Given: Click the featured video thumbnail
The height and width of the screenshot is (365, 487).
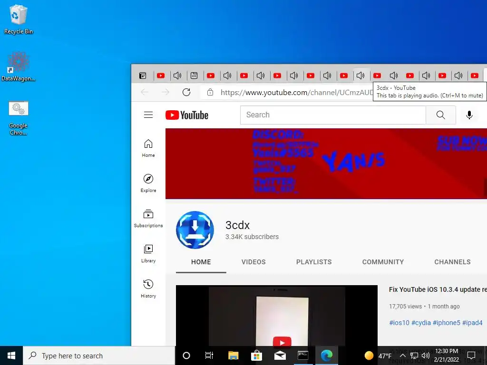Looking at the screenshot, I should (277, 316).
